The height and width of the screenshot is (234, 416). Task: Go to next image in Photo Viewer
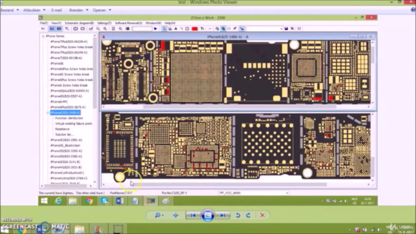point(222,215)
